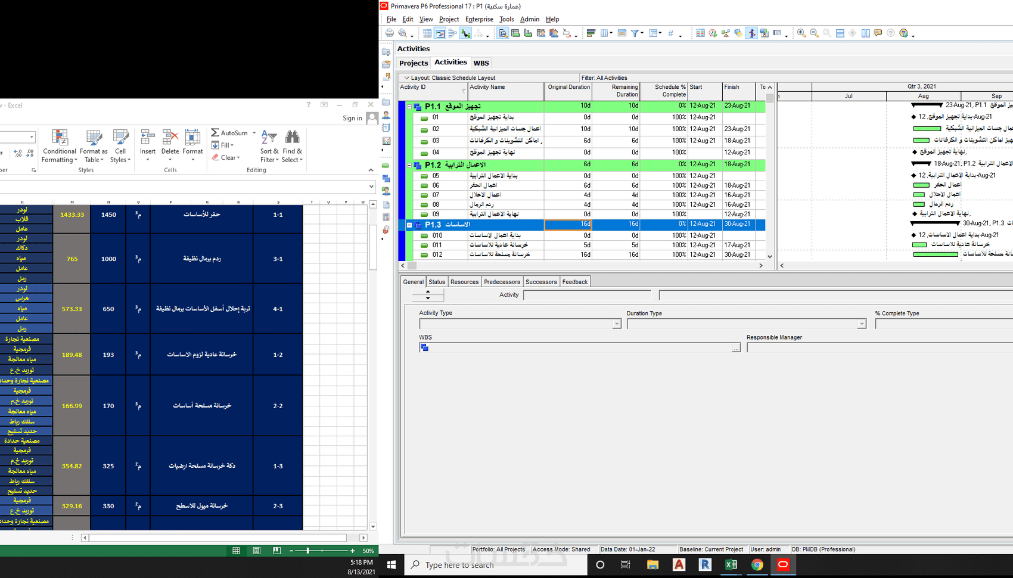Open the Successors details tab
Screen dimensions: 1013x578
pos(541,282)
